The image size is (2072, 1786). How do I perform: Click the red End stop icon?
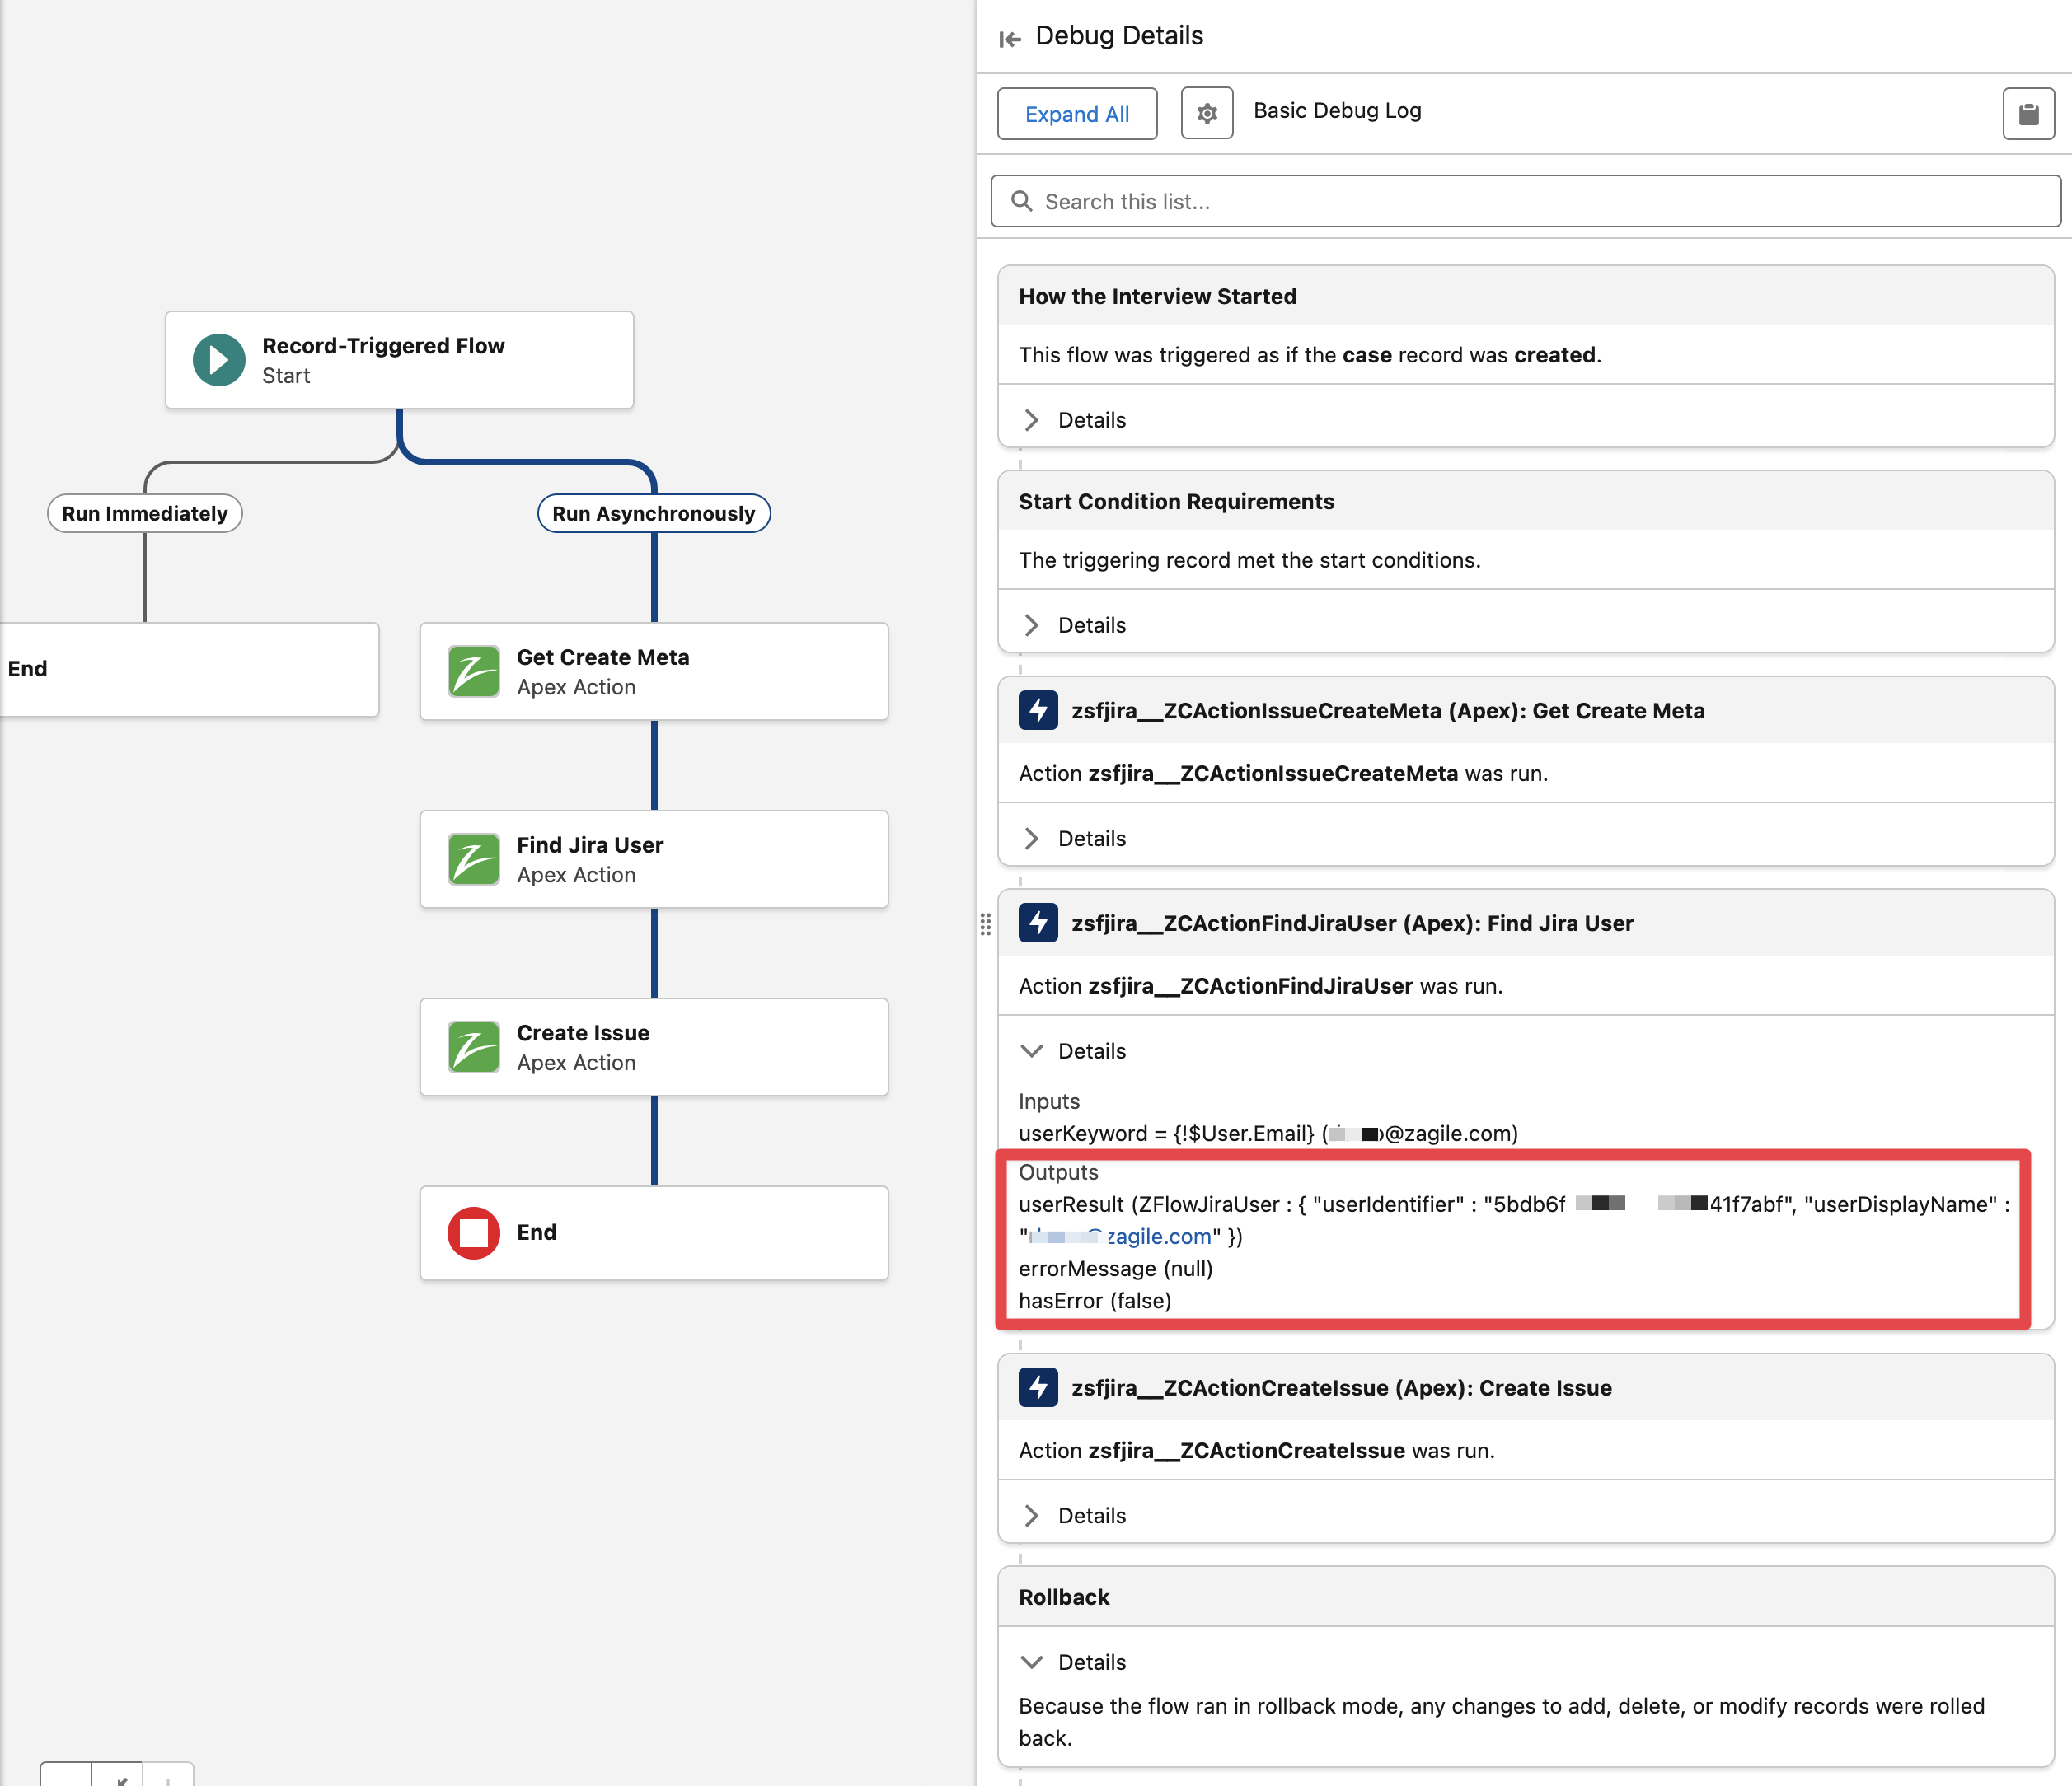pos(473,1232)
